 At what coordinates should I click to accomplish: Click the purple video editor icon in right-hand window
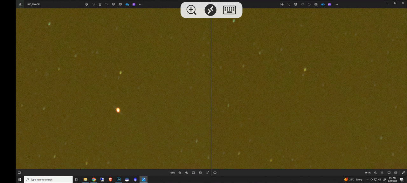coord(329,4)
